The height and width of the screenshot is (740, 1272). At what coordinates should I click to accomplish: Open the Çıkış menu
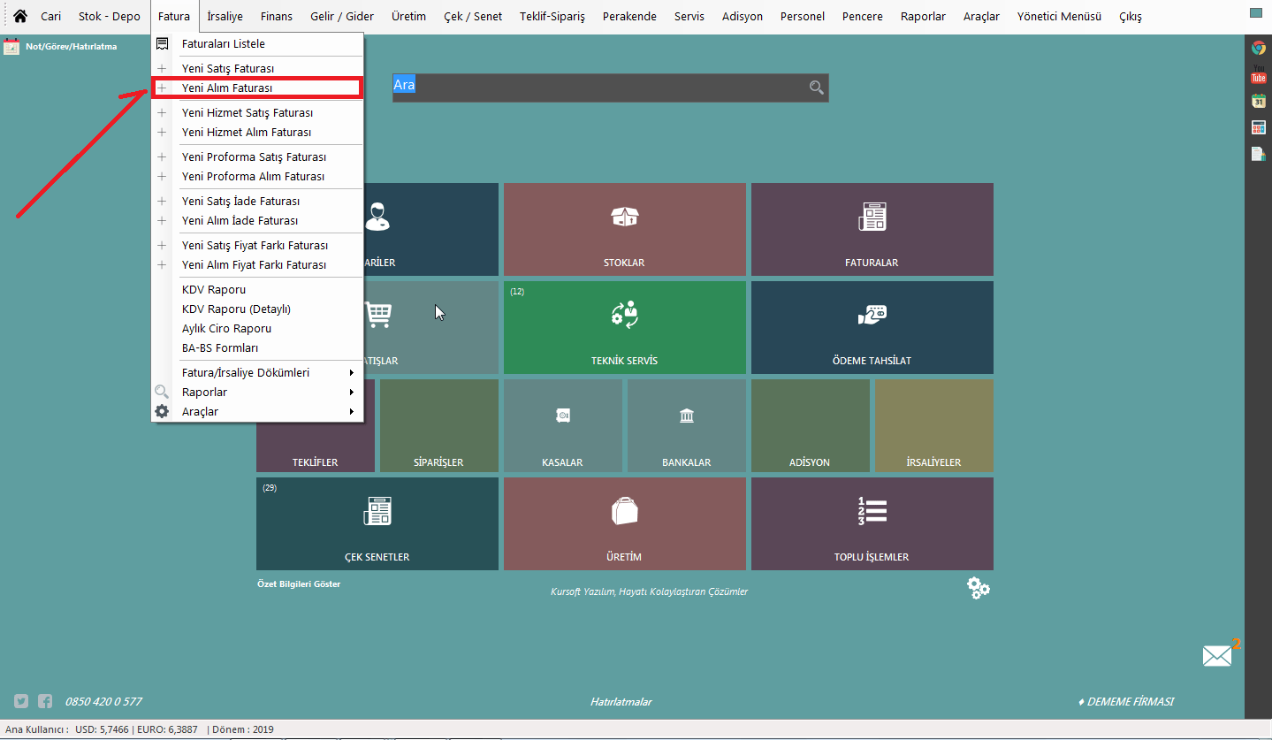[1131, 16]
